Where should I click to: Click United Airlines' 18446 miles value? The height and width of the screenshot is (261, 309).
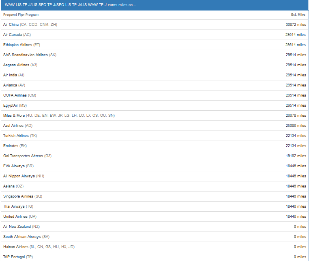[x=296, y=217]
